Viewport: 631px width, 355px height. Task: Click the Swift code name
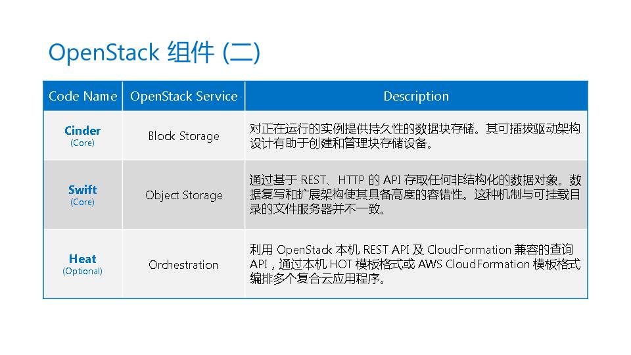pos(83,189)
